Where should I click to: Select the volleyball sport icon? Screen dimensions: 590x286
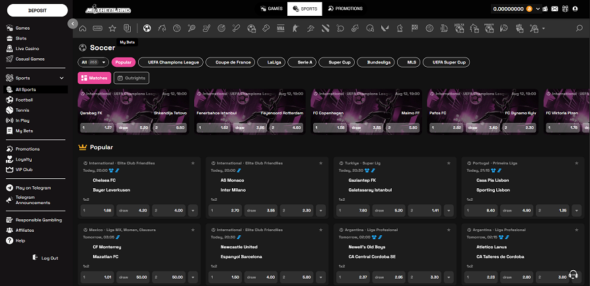429,28
